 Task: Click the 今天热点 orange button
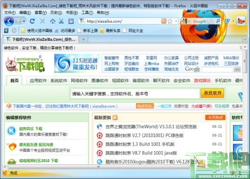[x=215, y=118]
